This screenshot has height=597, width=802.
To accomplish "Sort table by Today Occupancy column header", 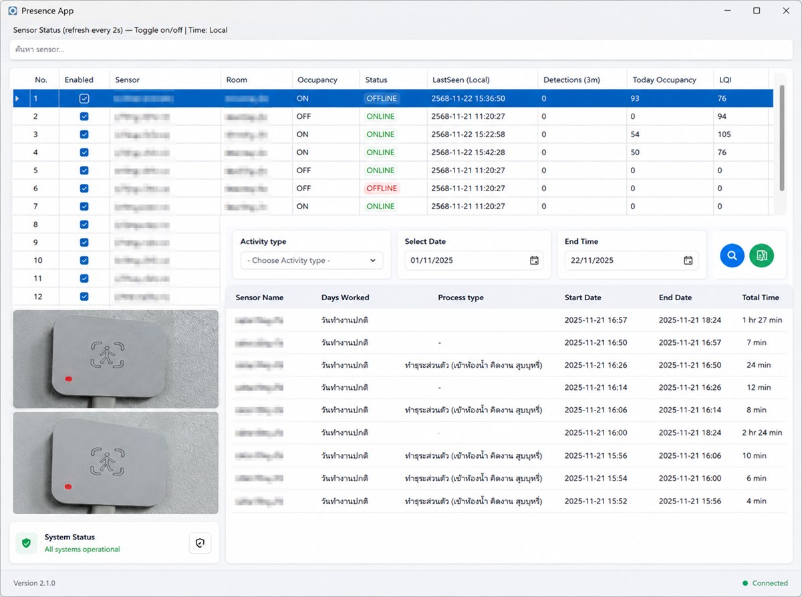I will (664, 80).
